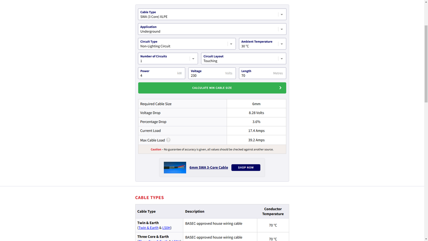Open the LS0H link under Twin & Earth
The image size is (428, 241).
click(166, 228)
